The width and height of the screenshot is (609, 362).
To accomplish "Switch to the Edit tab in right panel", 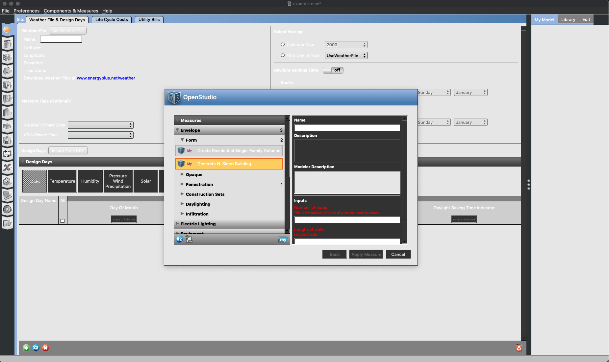I will (x=586, y=19).
